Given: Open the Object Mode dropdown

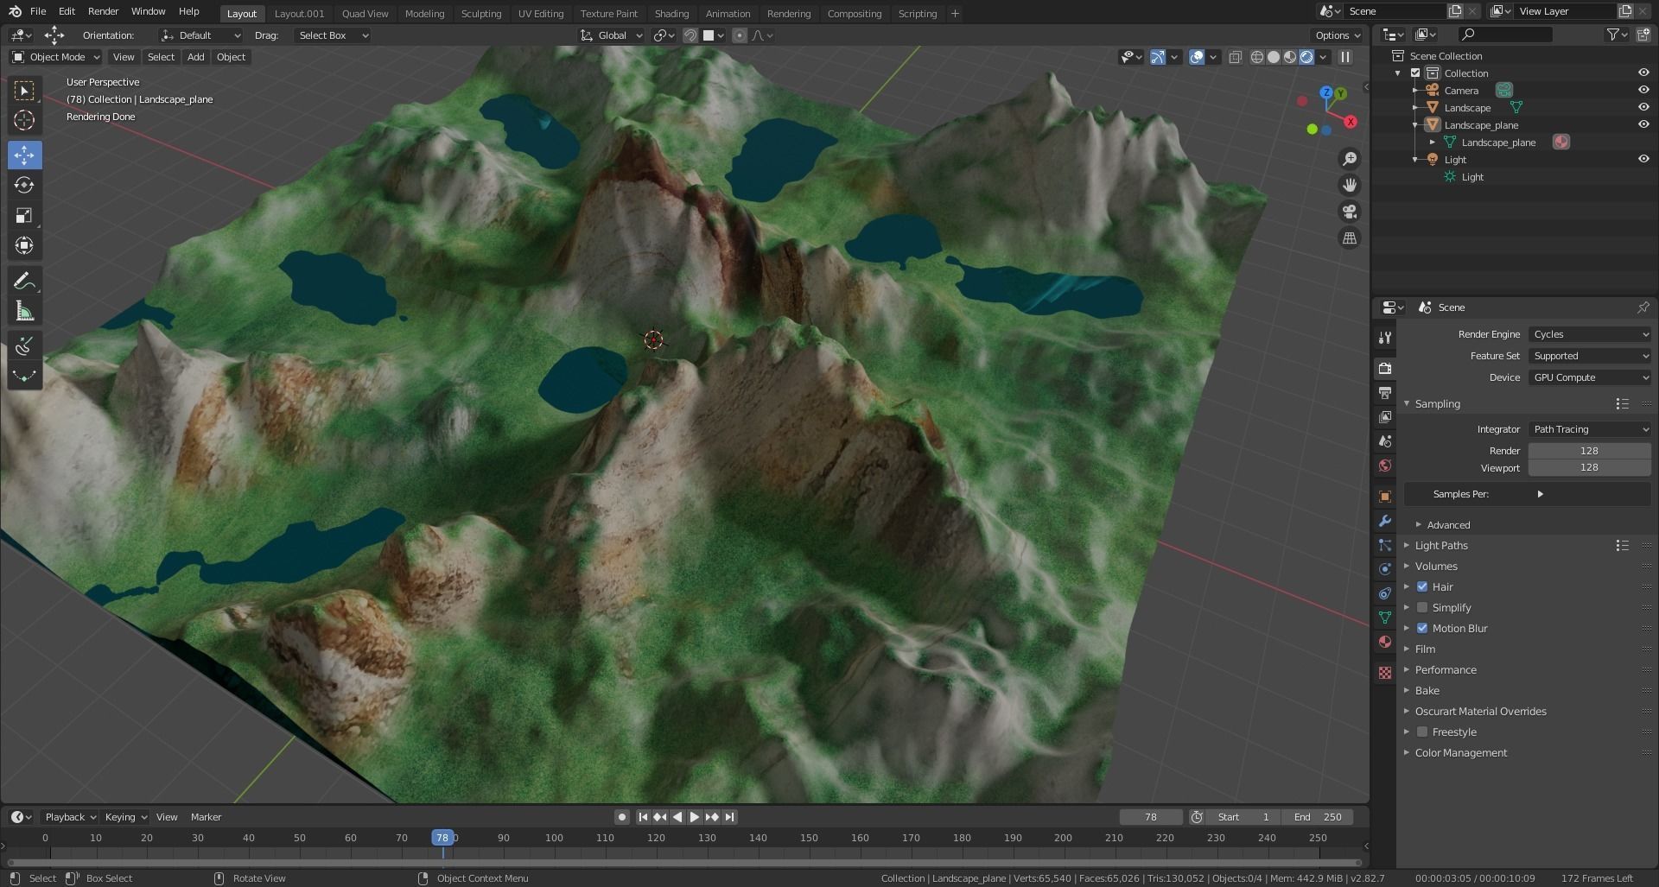Looking at the screenshot, I should 55,57.
